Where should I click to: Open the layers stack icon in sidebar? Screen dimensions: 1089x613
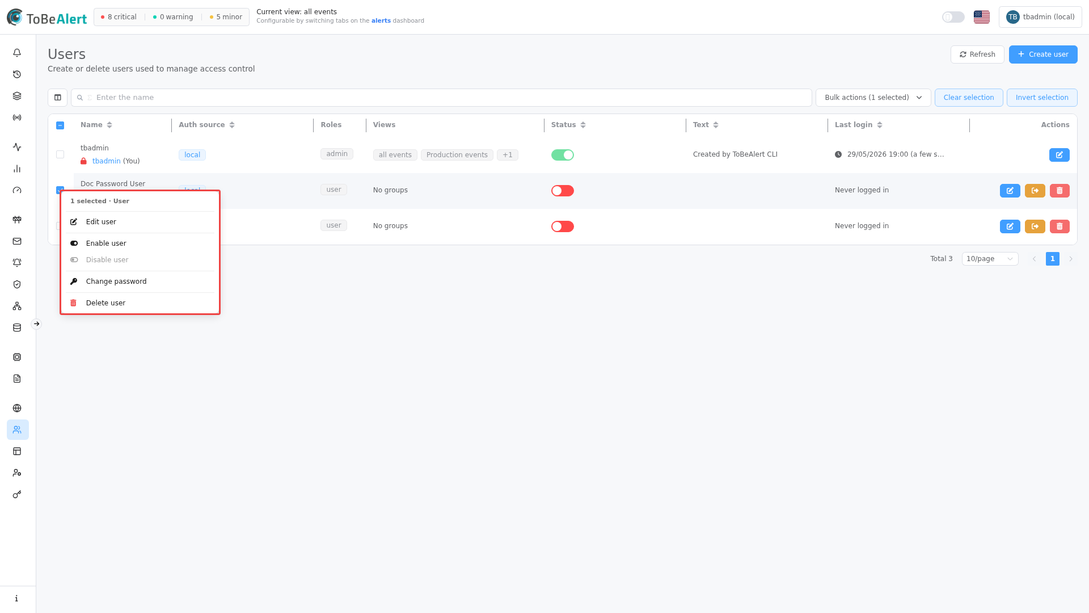[x=17, y=96]
